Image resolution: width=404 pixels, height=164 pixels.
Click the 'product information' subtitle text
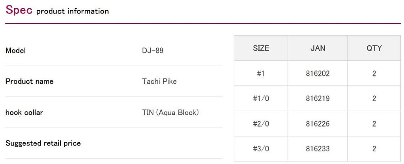pos(72,11)
